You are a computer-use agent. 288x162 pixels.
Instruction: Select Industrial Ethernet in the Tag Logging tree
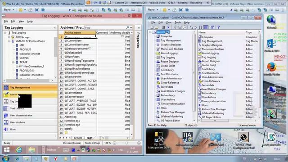(x=30, y=54)
